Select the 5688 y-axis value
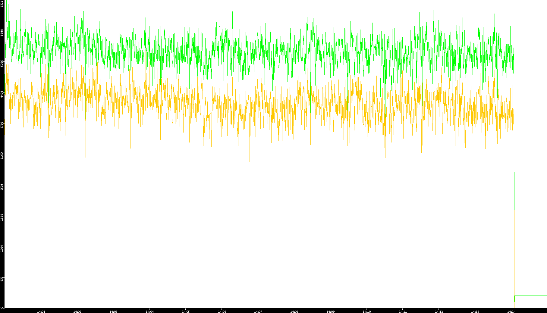Viewport: 547px width, 313px height. pyautogui.click(x=2, y=33)
